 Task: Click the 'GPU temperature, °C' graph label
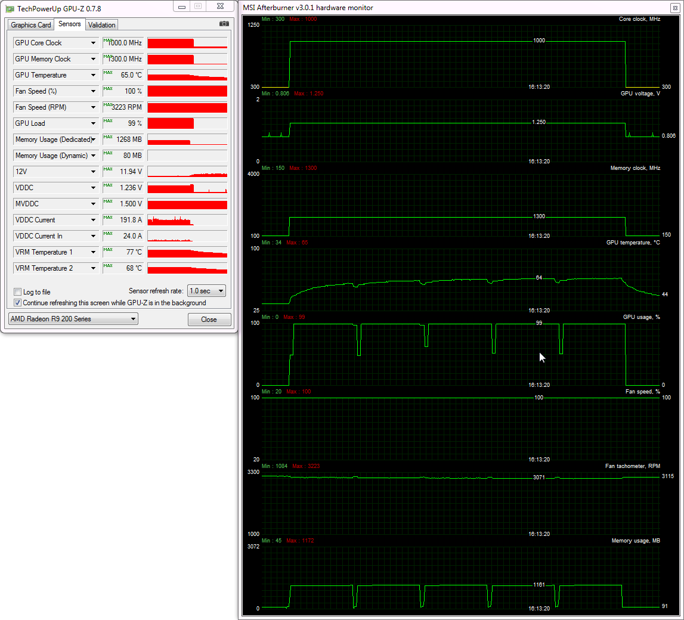633,243
